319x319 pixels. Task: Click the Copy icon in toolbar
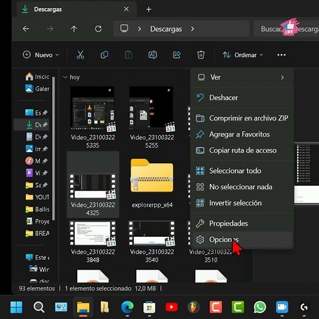[x=104, y=55]
